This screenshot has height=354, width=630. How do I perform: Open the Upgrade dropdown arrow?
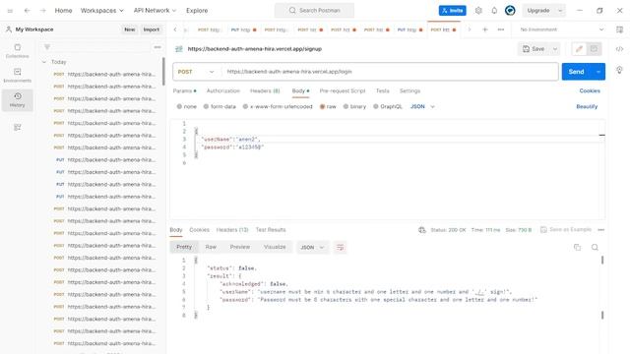click(x=560, y=11)
